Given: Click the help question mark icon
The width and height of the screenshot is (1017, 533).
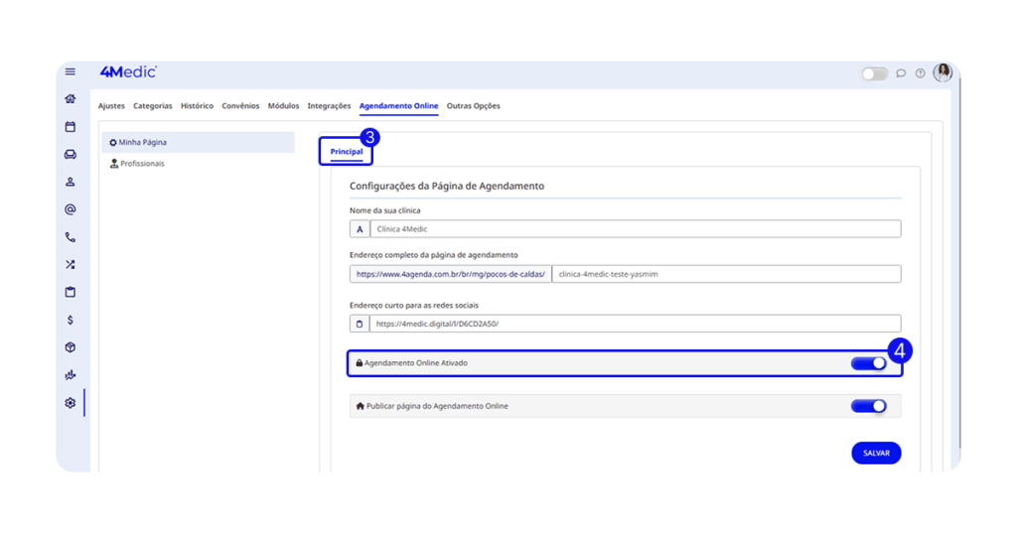Looking at the screenshot, I should pyautogui.click(x=921, y=73).
